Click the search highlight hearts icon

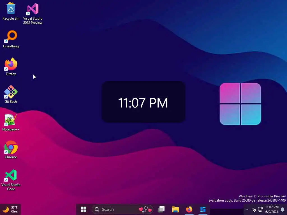pyautogui.click(x=145, y=209)
